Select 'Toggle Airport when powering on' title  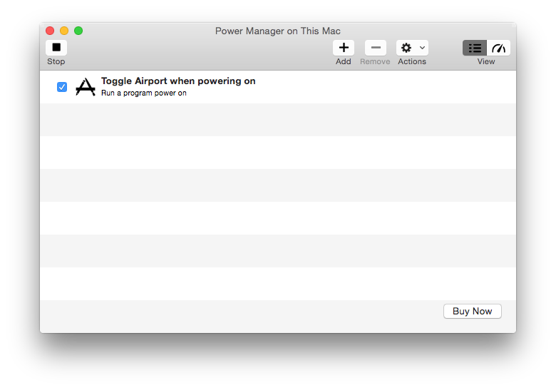(x=178, y=81)
